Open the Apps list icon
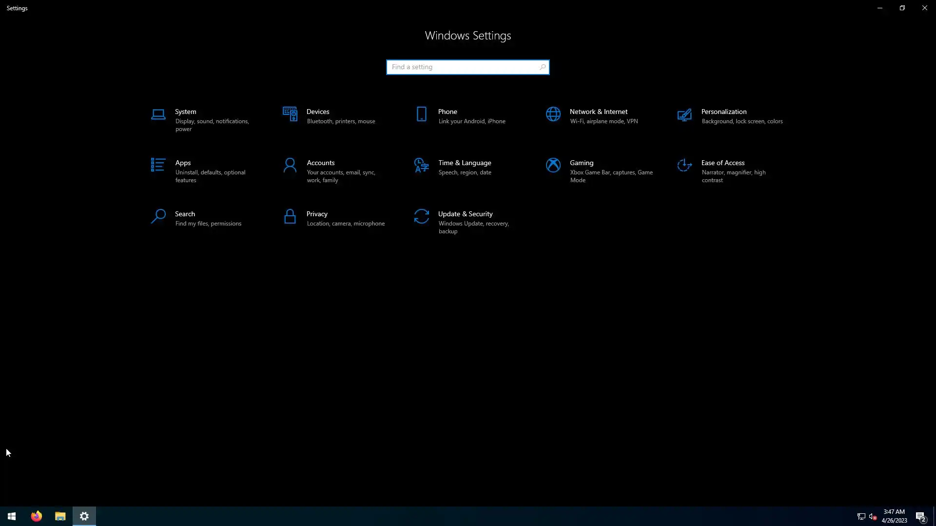 point(158,165)
